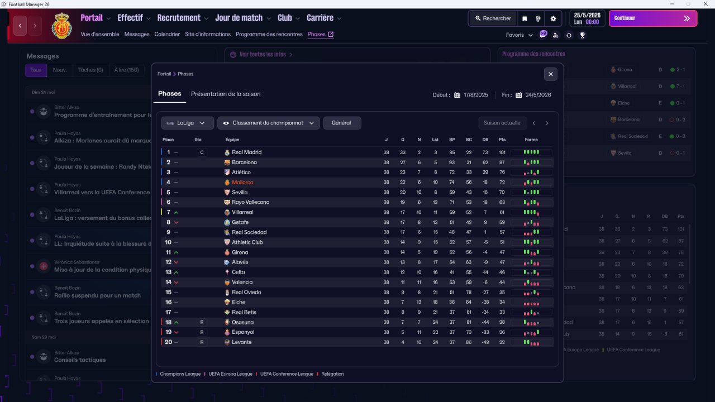715x402 pixels.
Task: Click the Barcelona crest in standings
Action: pos(227,162)
